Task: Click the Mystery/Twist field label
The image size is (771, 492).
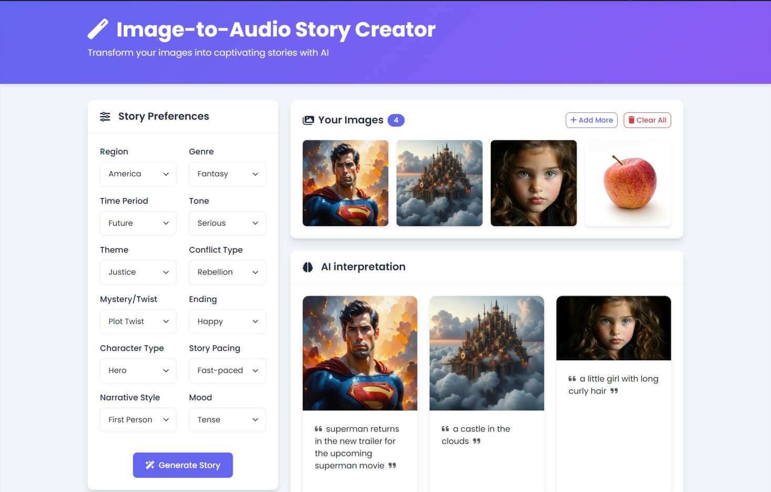Action: click(x=129, y=299)
